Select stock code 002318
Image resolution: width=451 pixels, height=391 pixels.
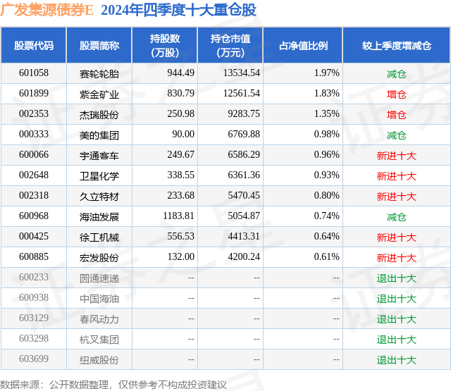[x=34, y=196]
